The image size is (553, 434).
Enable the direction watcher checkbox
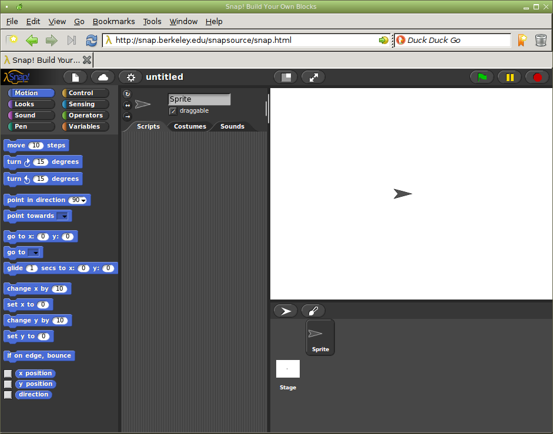pyautogui.click(x=8, y=395)
